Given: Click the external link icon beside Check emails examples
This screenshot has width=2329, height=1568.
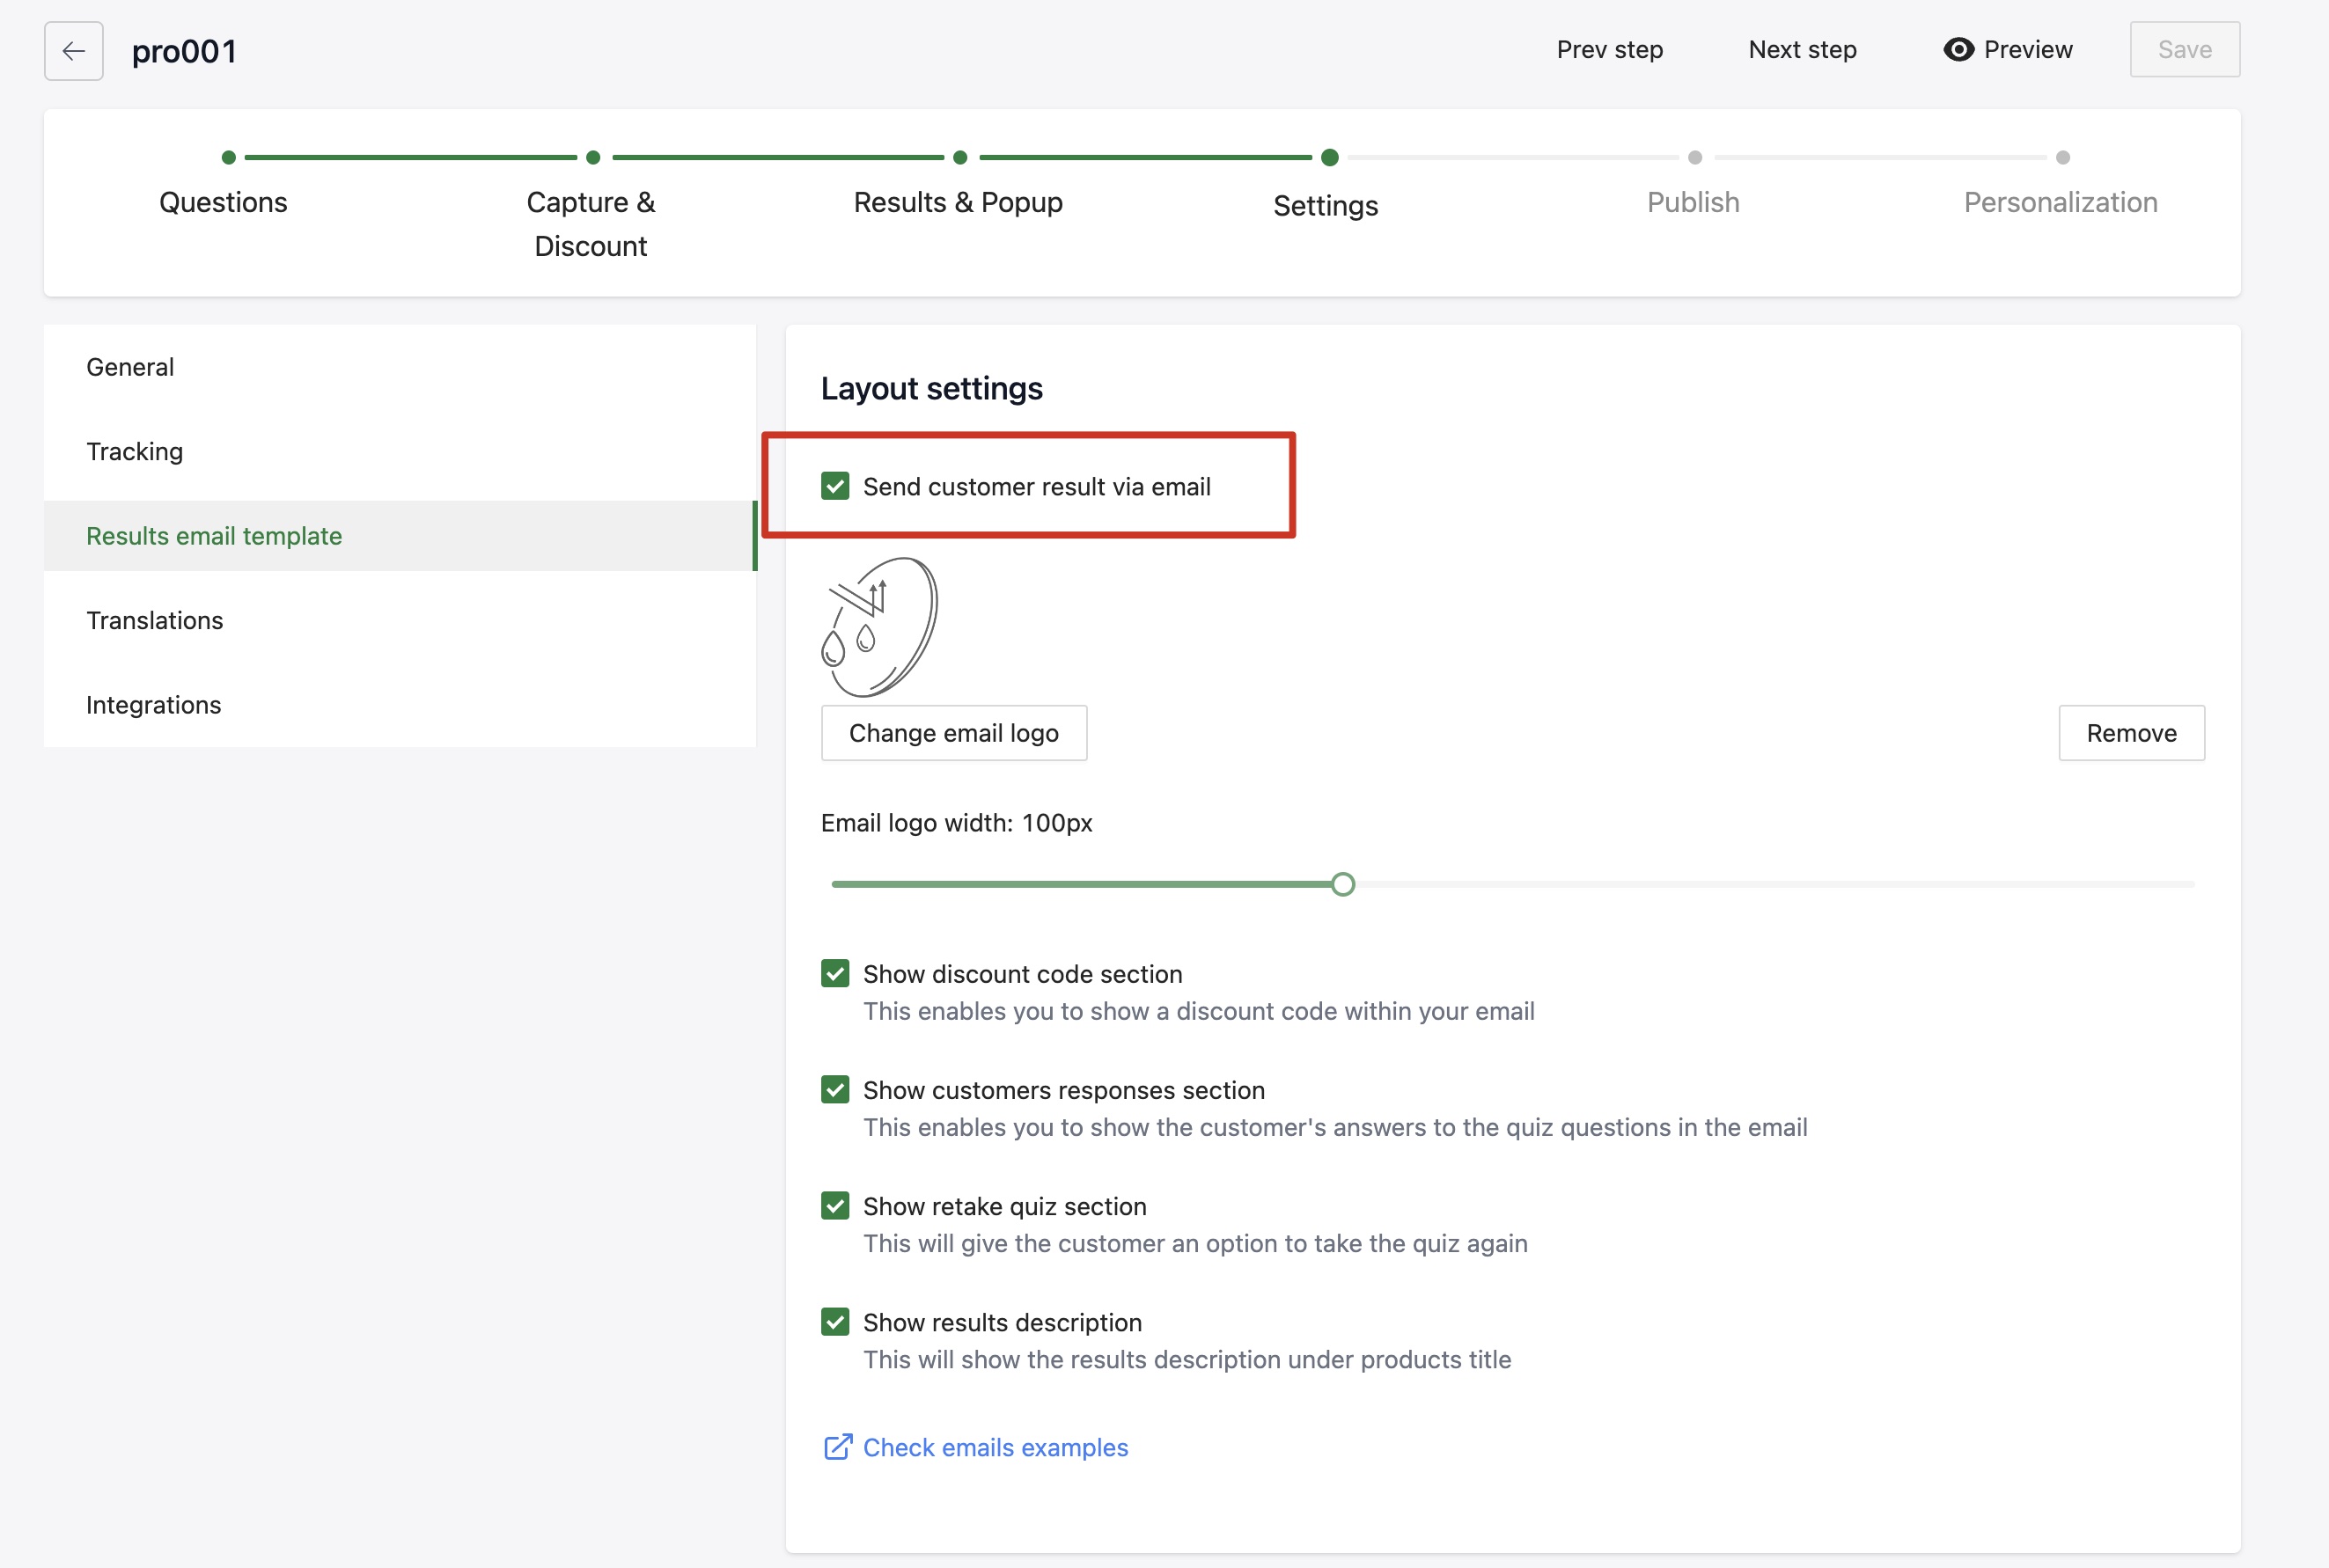Looking at the screenshot, I should pos(837,1447).
